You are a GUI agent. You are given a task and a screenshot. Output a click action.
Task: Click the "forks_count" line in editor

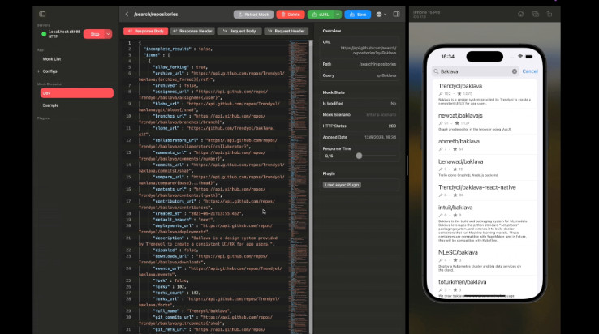[177, 293]
